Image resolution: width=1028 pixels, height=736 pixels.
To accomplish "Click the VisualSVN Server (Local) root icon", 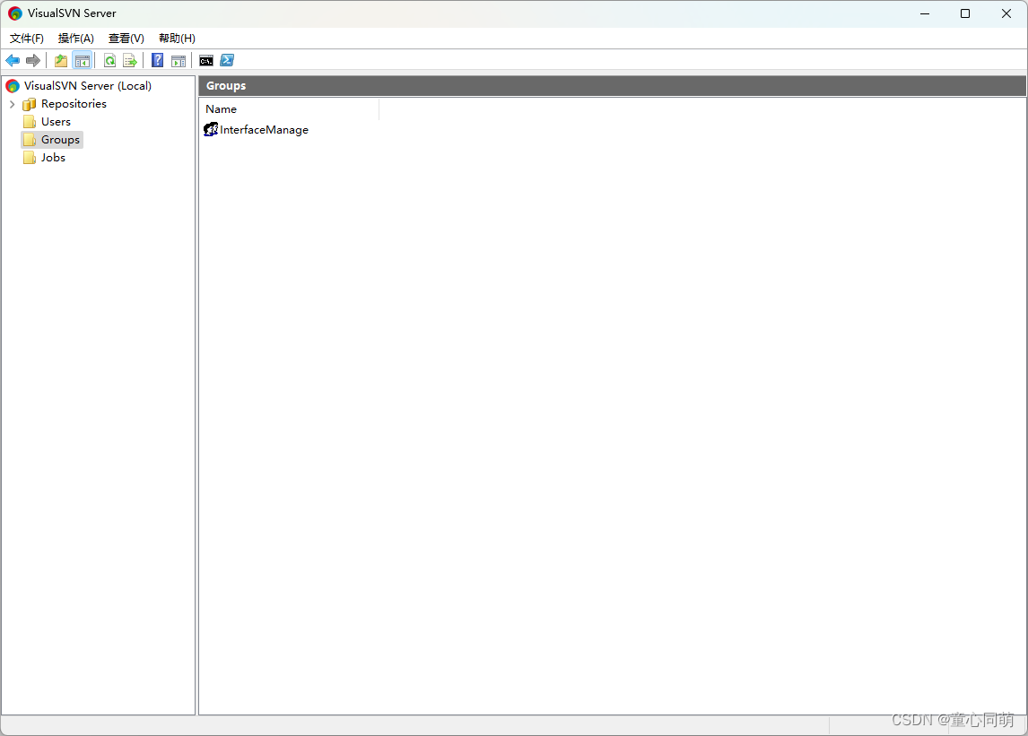I will [13, 86].
